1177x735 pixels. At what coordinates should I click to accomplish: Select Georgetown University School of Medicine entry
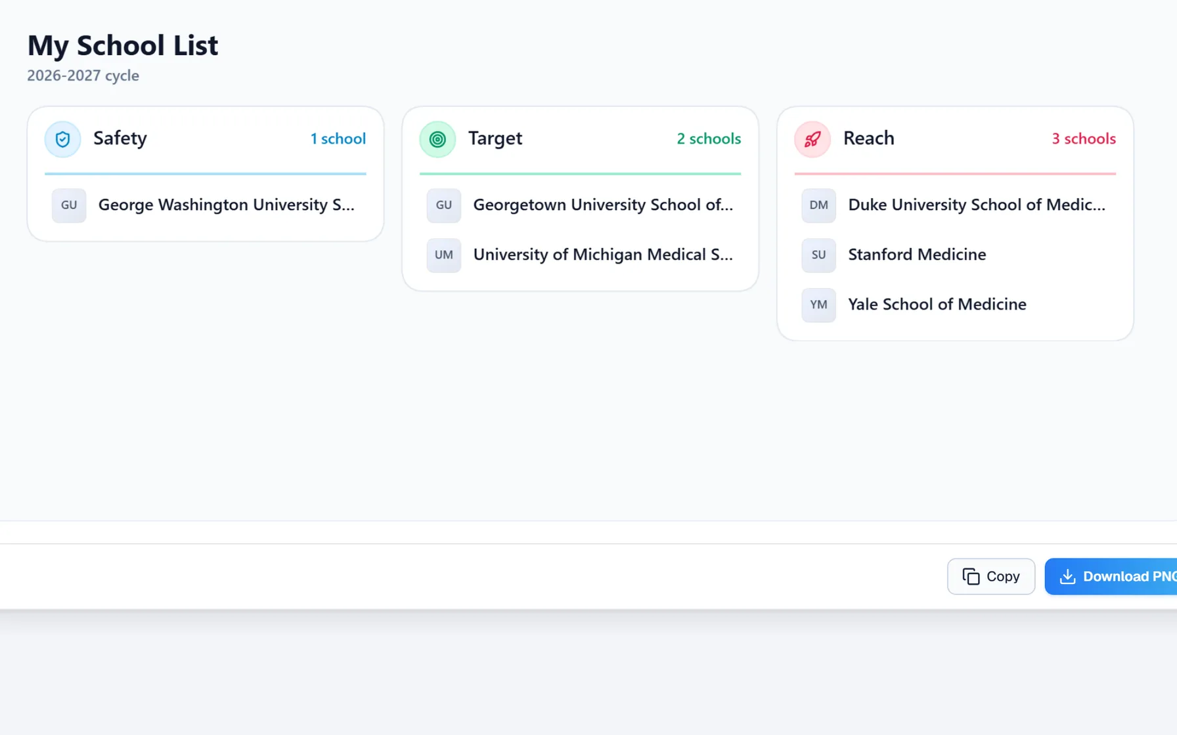coord(581,205)
